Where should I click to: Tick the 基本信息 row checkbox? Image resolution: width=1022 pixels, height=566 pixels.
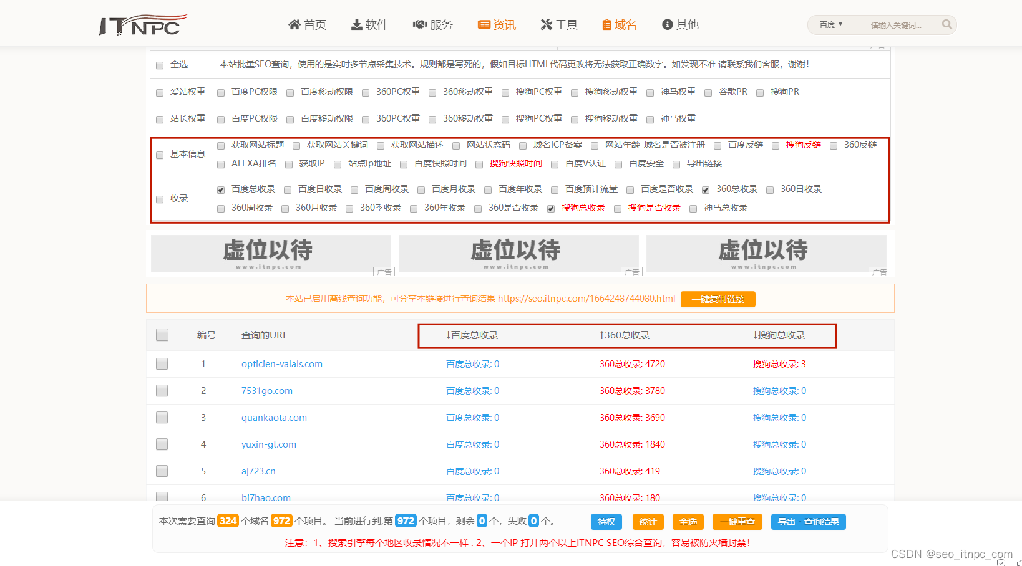pos(160,155)
